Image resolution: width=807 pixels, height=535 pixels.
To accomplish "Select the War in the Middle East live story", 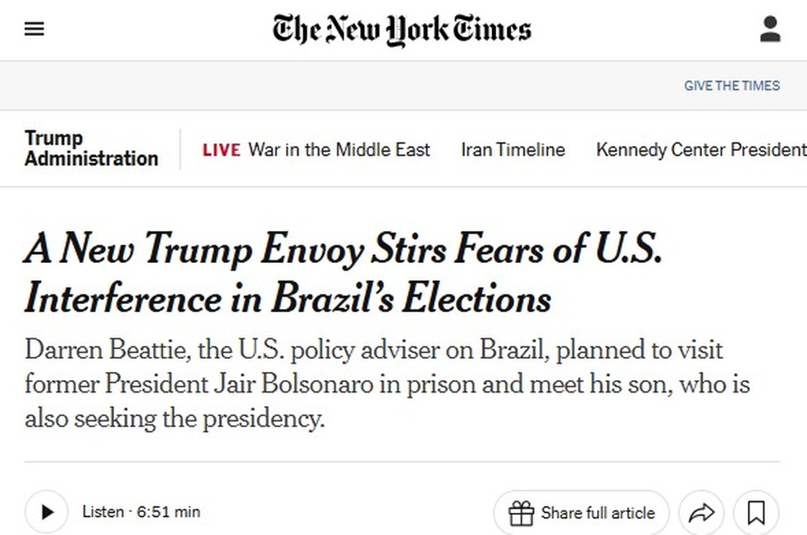I will [x=339, y=150].
